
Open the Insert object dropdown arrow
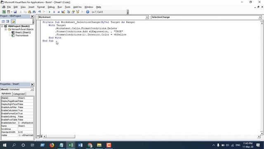click(x=12, y=12)
